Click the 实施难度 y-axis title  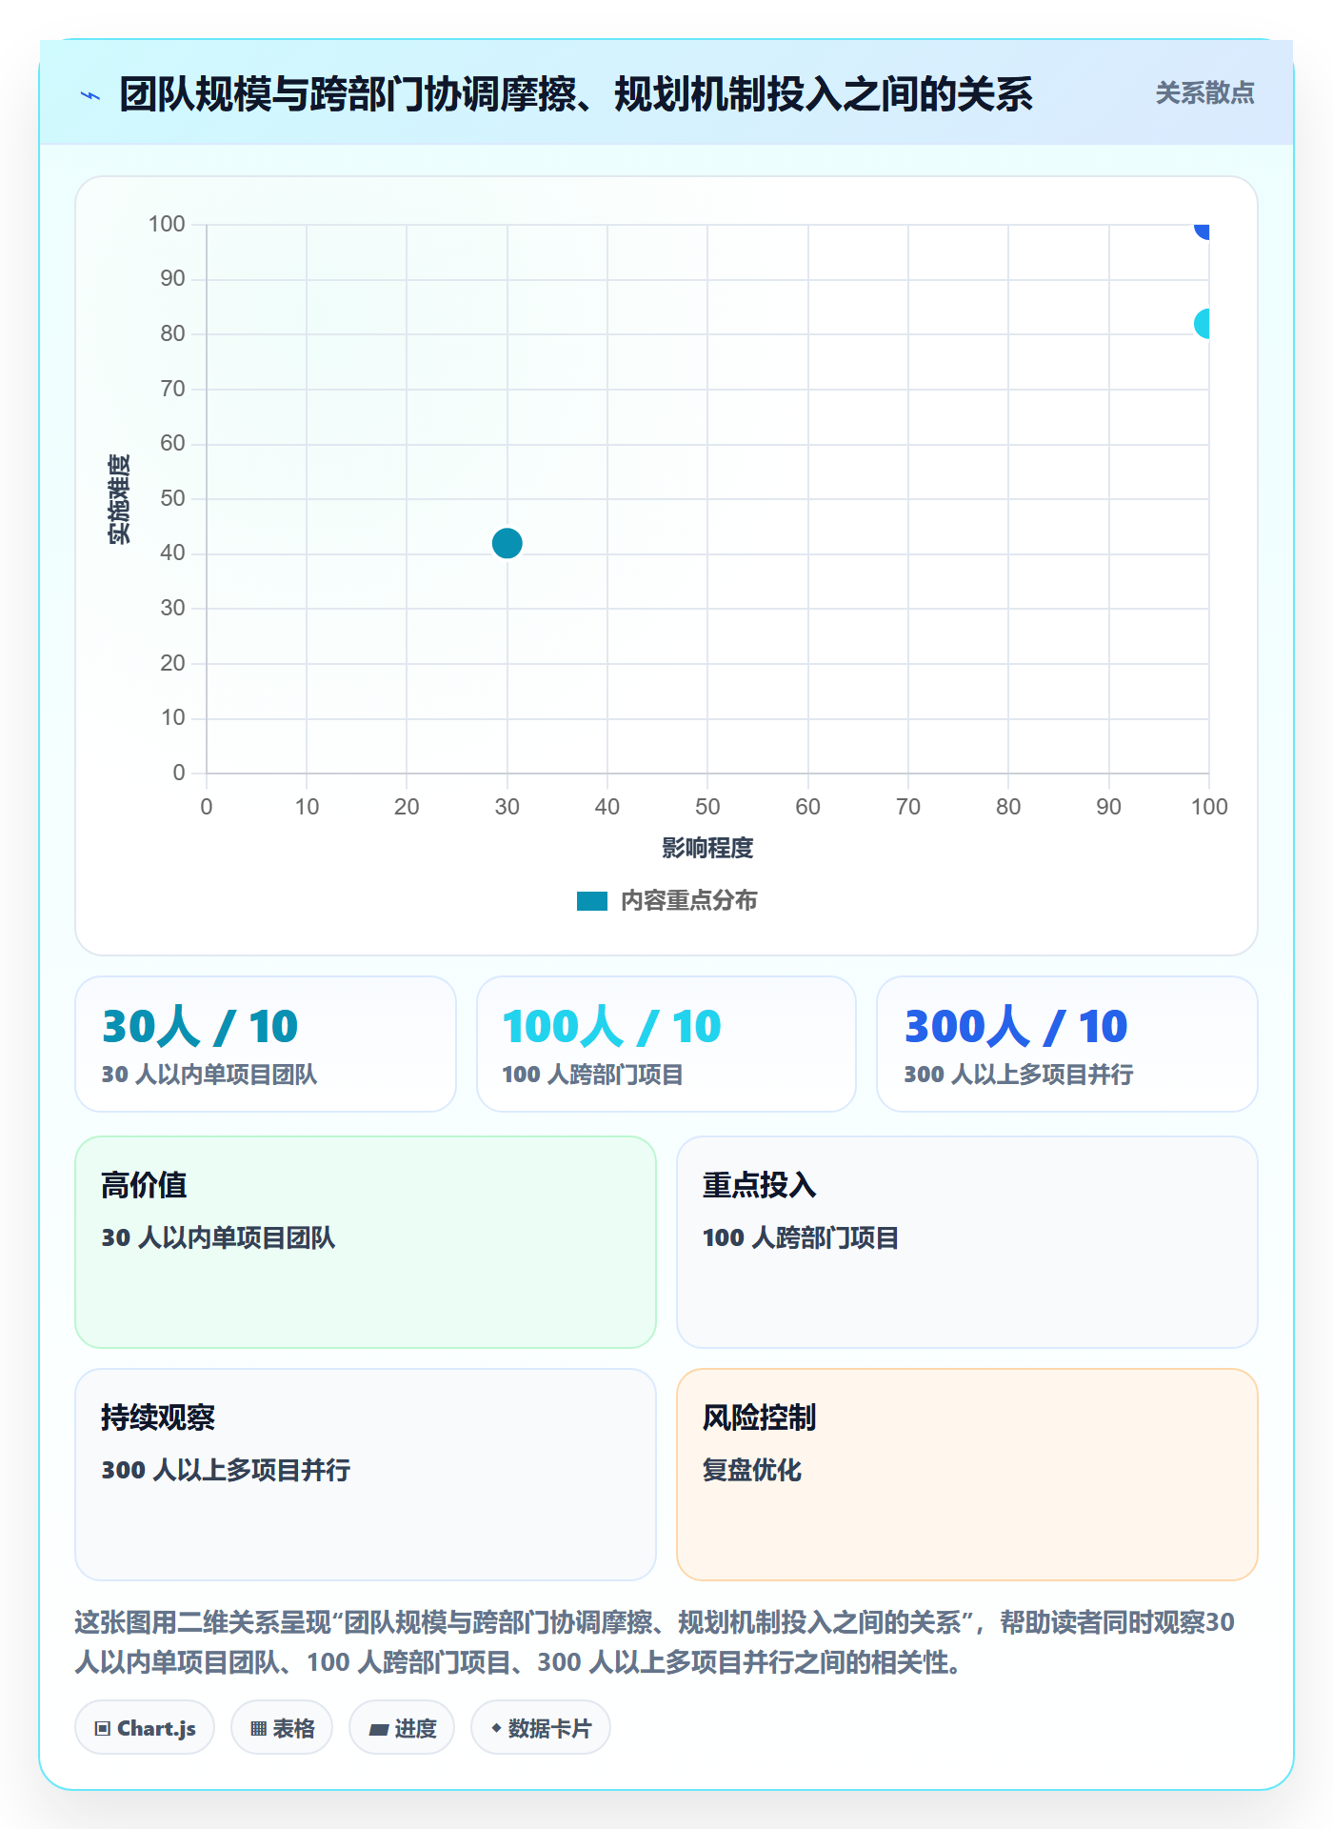(x=119, y=499)
